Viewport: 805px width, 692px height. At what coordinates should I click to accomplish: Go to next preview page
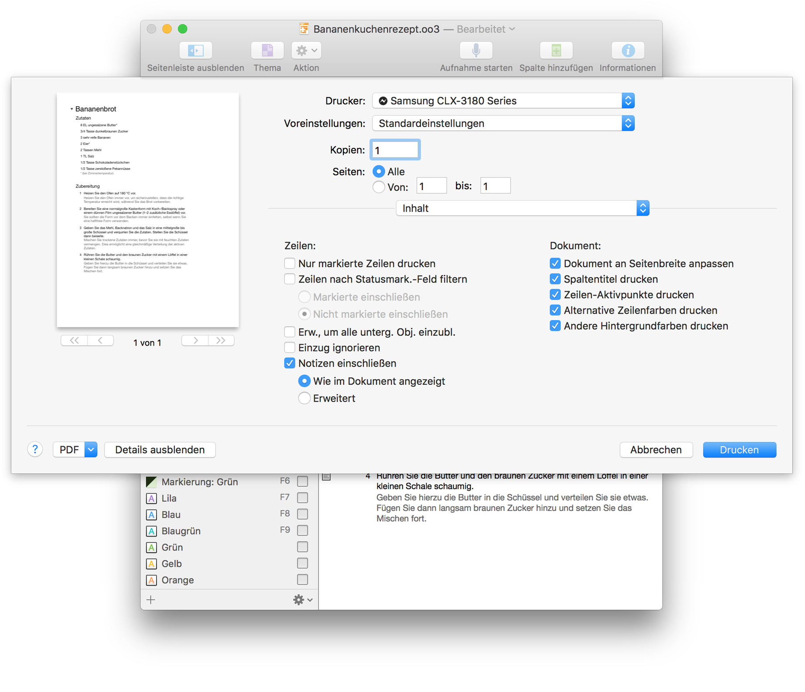(x=195, y=340)
